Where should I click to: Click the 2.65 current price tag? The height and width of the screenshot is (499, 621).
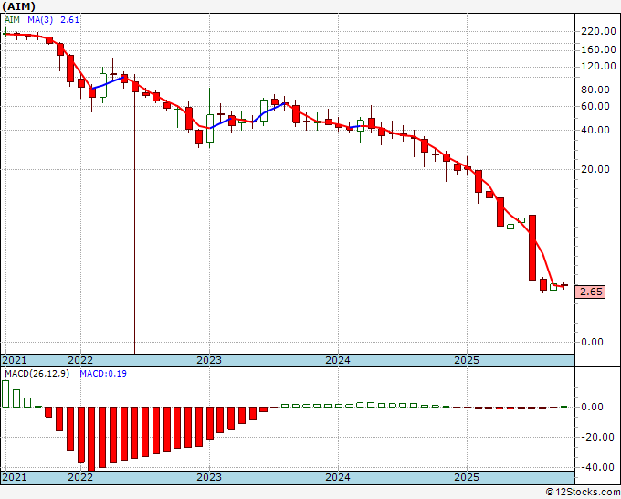click(x=590, y=292)
